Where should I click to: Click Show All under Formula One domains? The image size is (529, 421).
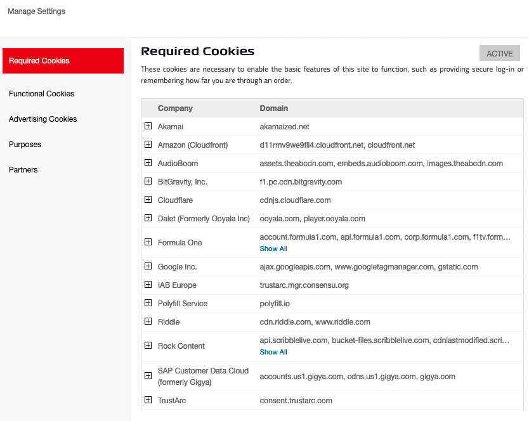pos(273,249)
